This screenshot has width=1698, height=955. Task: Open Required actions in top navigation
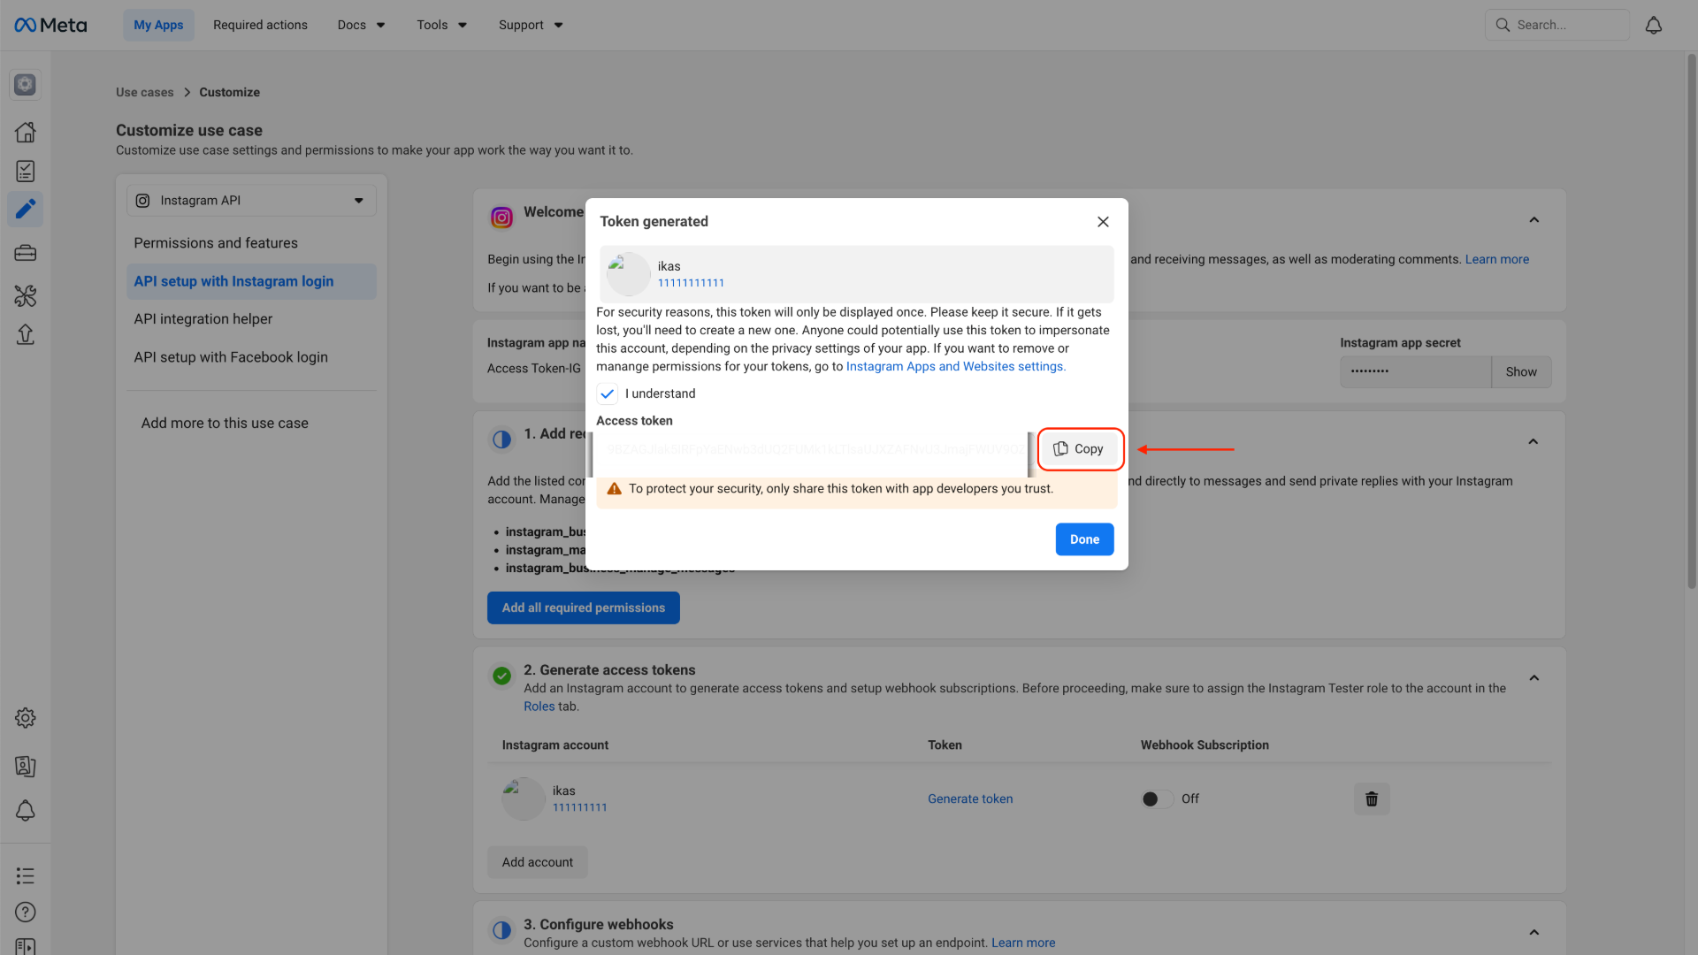260,25
